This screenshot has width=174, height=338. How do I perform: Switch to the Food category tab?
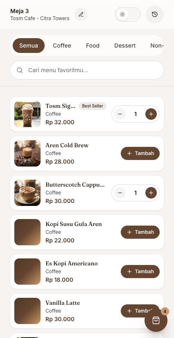point(93,46)
